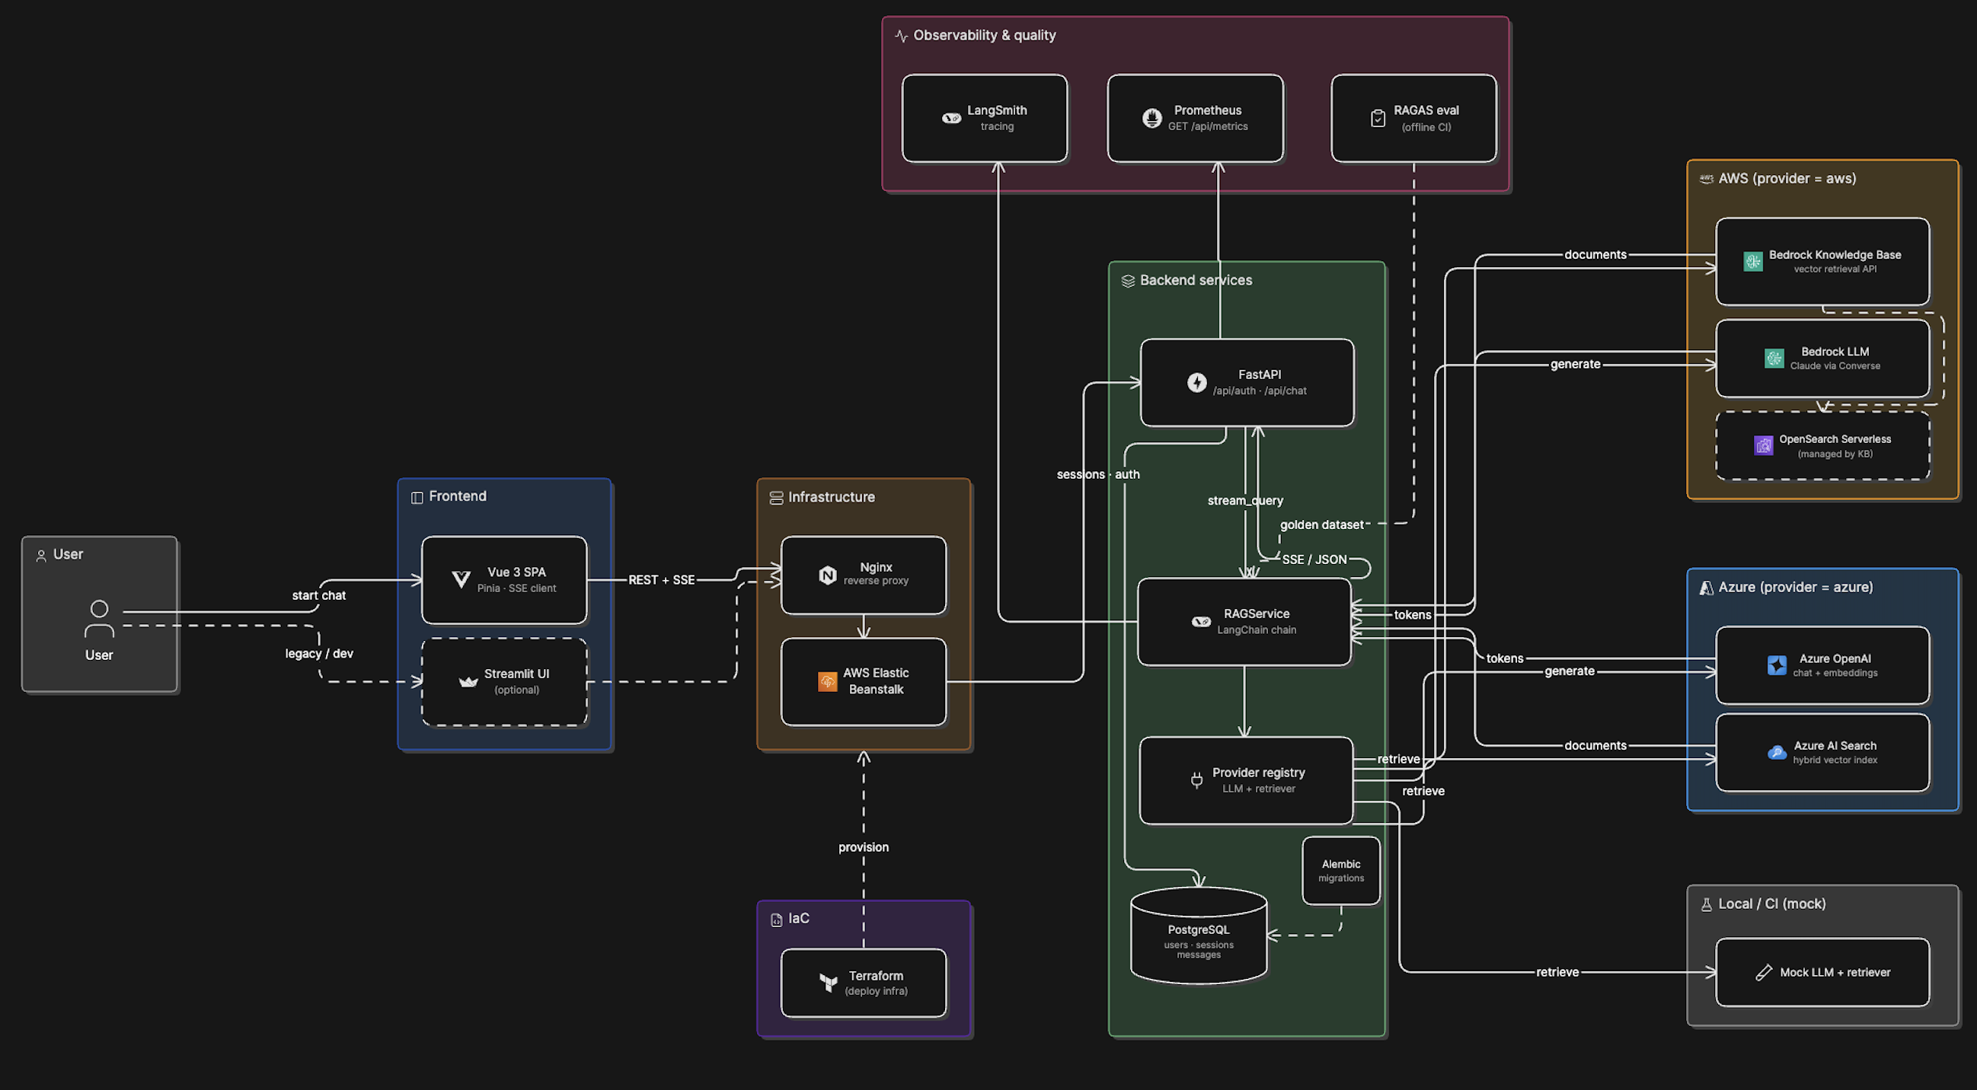Click the 'Local / CI (mock)' group title

(x=1771, y=904)
